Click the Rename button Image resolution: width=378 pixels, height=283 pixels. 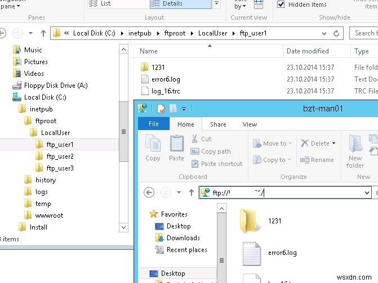click(317, 160)
